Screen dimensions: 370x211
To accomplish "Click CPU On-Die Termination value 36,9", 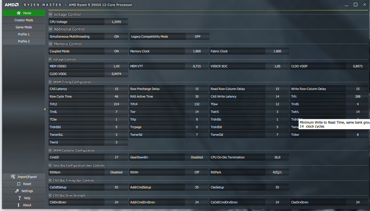I will [x=277, y=157].
